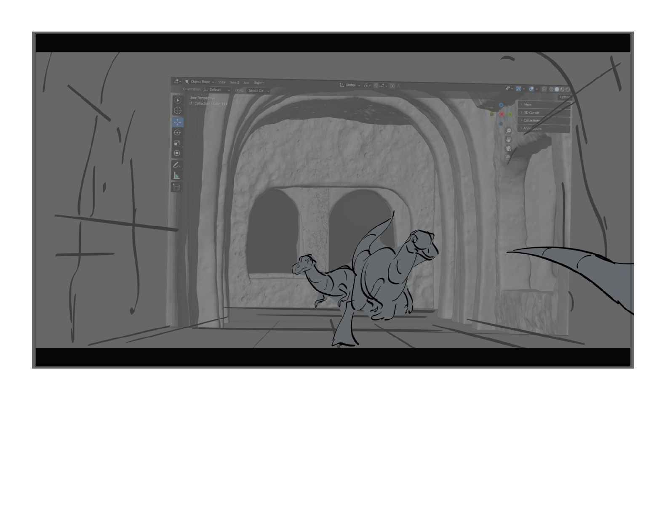Open the pivot point dropdown

coord(367,85)
